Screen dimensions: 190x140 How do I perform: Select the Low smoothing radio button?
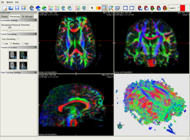[x=3, y=44]
